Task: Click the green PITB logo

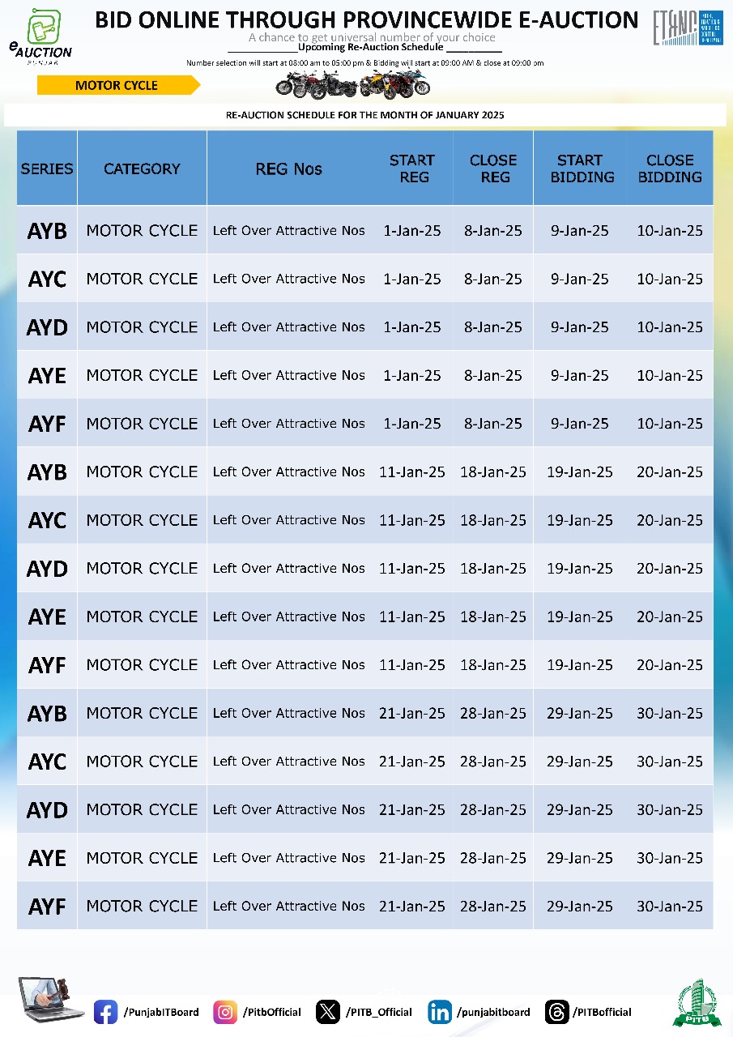Action: click(697, 1003)
